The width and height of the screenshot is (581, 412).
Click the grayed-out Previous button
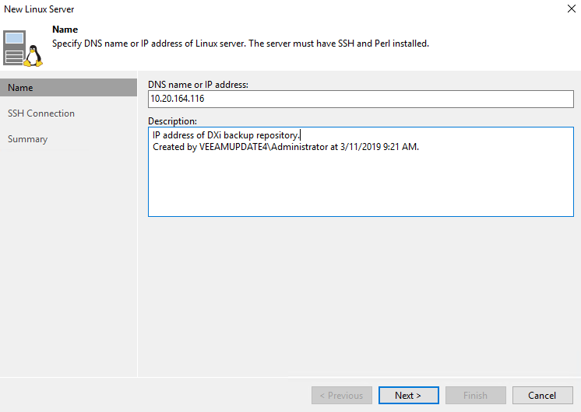[x=342, y=396]
